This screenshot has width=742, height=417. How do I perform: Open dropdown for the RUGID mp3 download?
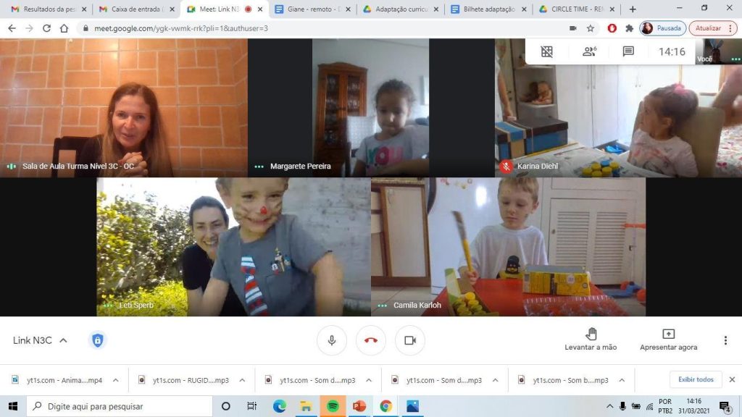click(242, 380)
